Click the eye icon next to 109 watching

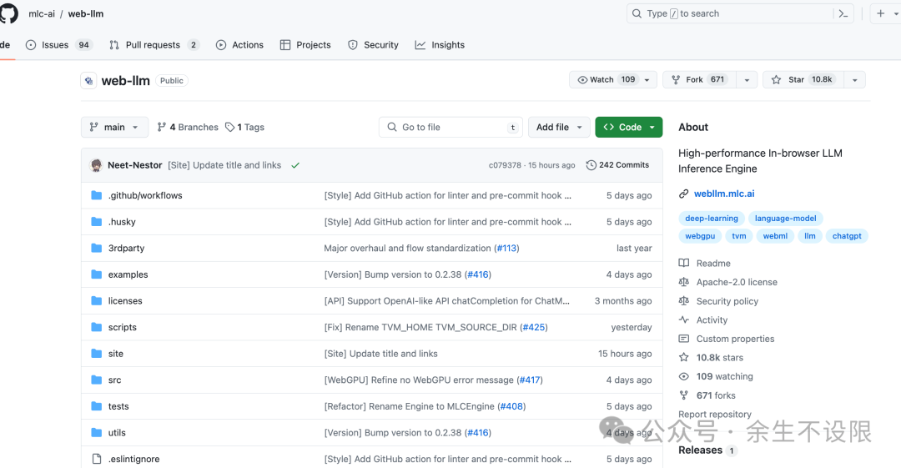pyautogui.click(x=684, y=376)
